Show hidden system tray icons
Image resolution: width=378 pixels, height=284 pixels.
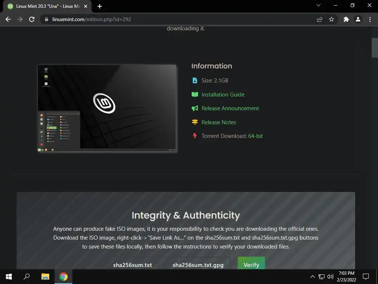pyautogui.click(x=312, y=277)
